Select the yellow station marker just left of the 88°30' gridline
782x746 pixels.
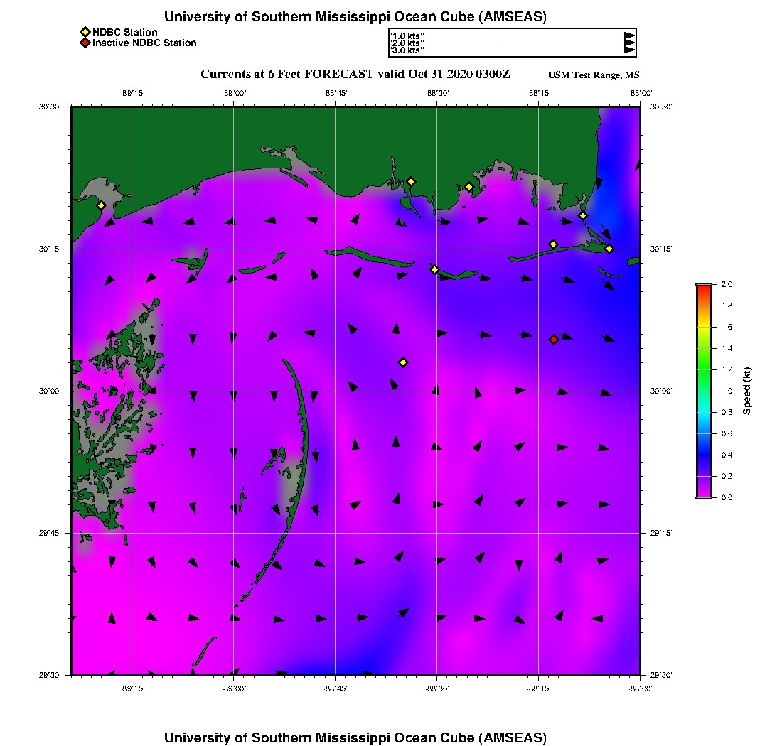pyautogui.click(x=434, y=269)
